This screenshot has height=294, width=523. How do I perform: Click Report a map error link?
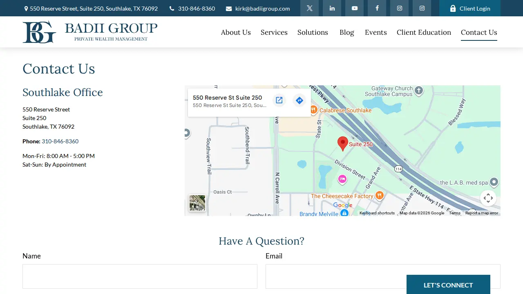[x=482, y=213]
